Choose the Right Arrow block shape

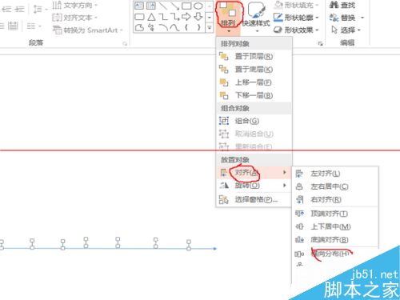(x=186, y=17)
